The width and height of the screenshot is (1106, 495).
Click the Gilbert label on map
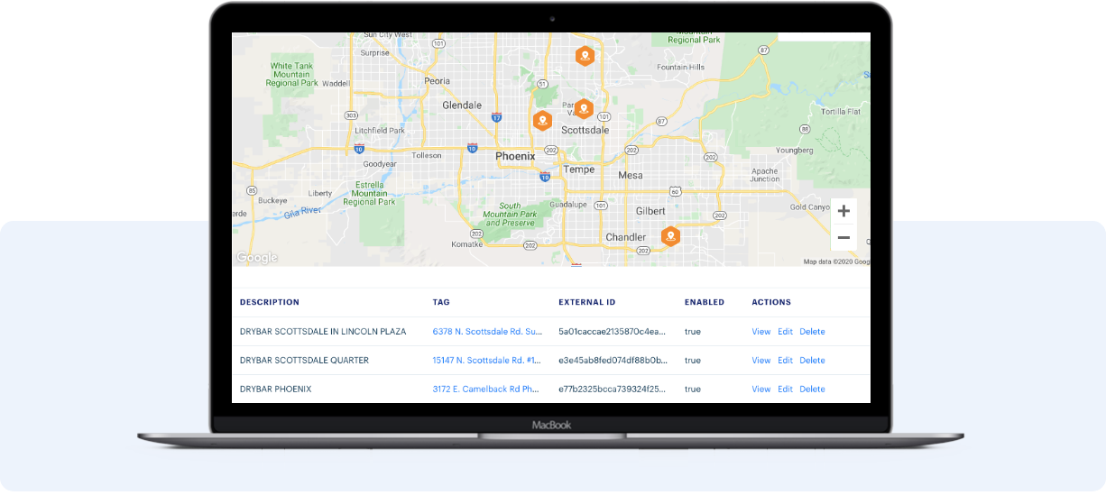pos(650,210)
